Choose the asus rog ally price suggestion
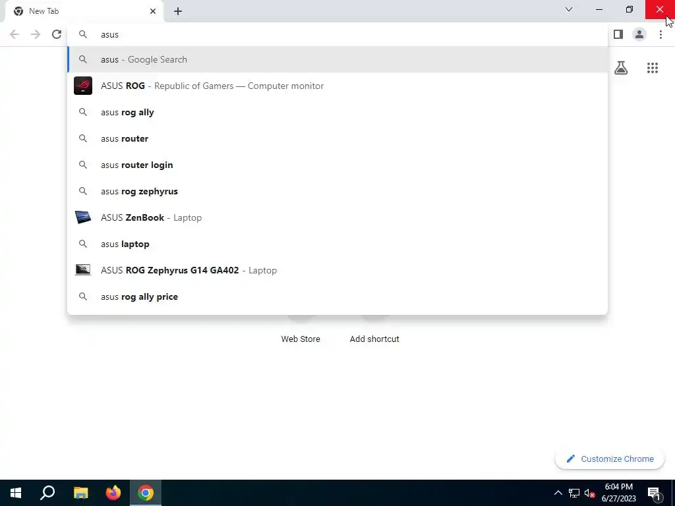This screenshot has width=675, height=506. [x=337, y=296]
